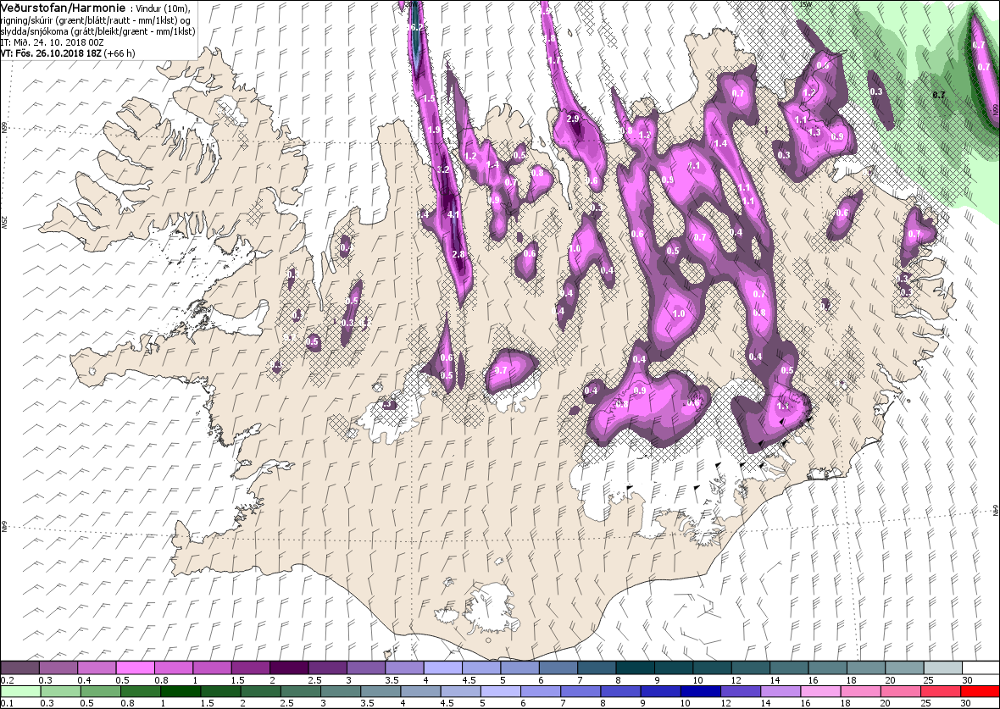Screen dimensions: 1000x709
Task: Click the "14" label under the snow scale
Action: (x=775, y=680)
